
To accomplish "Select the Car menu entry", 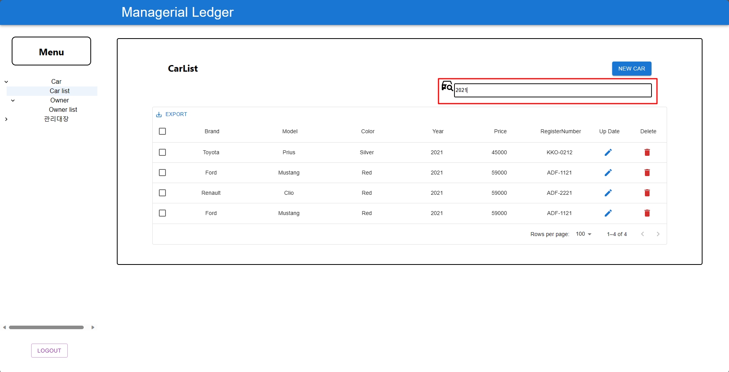I will 56,82.
